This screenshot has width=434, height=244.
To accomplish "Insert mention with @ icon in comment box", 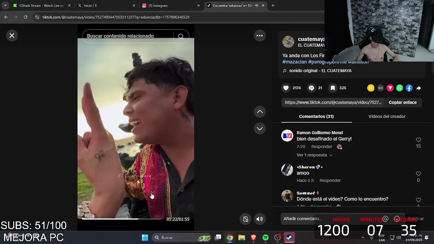I will [x=386, y=219].
